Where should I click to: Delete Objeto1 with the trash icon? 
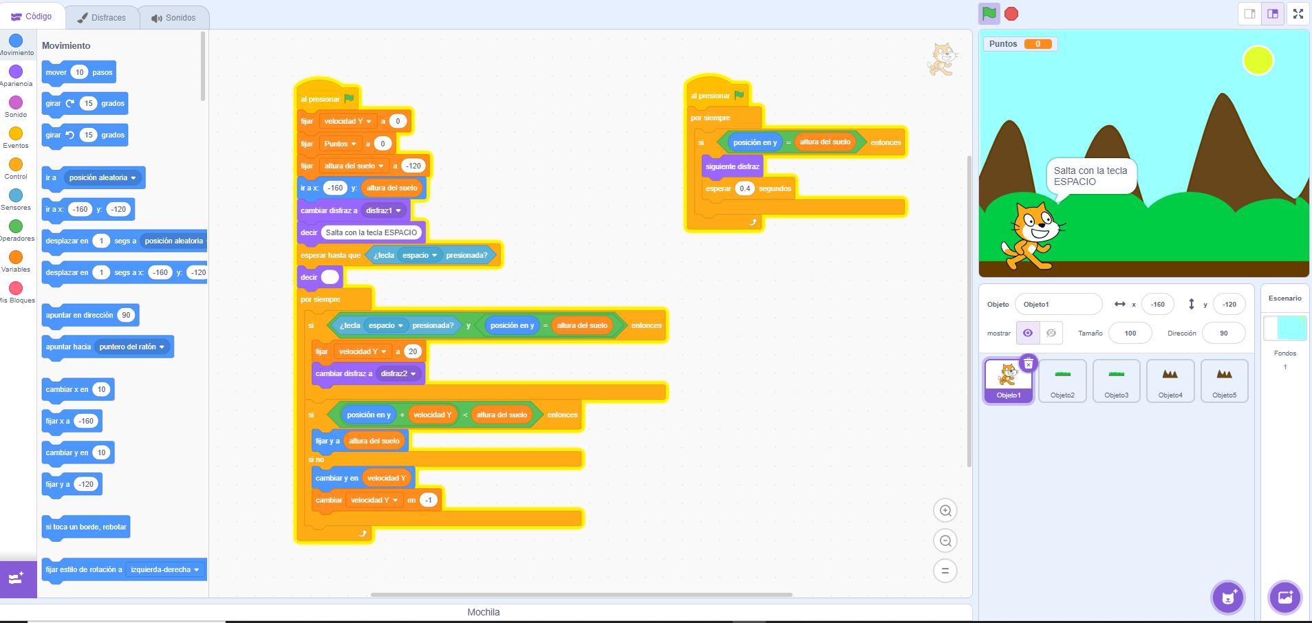pyautogui.click(x=1028, y=363)
